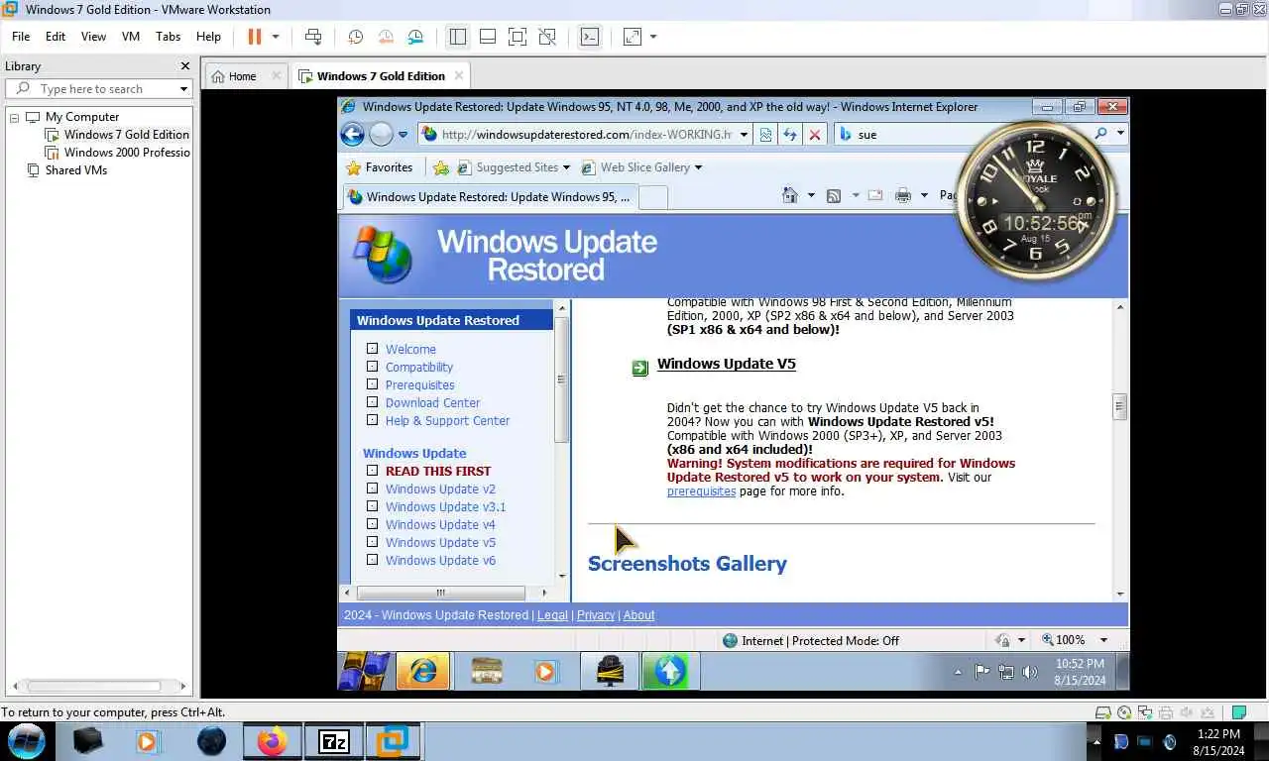Click the sidebar horizontal scrollbar thumb
This screenshot has height=761, width=1269.
tap(440, 593)
